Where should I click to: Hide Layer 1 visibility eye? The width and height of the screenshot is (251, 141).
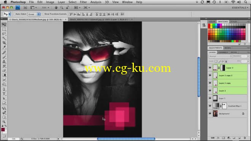pos(210,98)
